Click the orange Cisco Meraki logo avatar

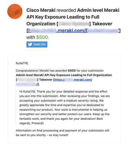pos(15,11)
